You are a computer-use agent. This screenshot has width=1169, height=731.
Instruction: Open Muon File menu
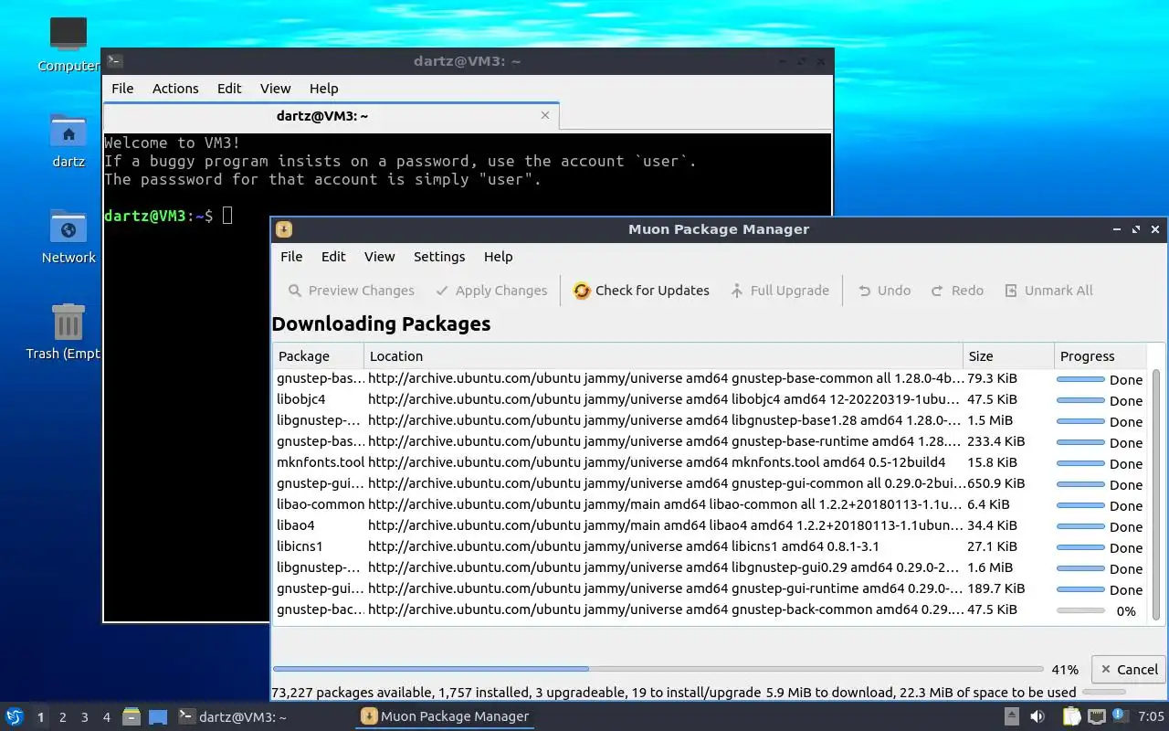[291, 257]
